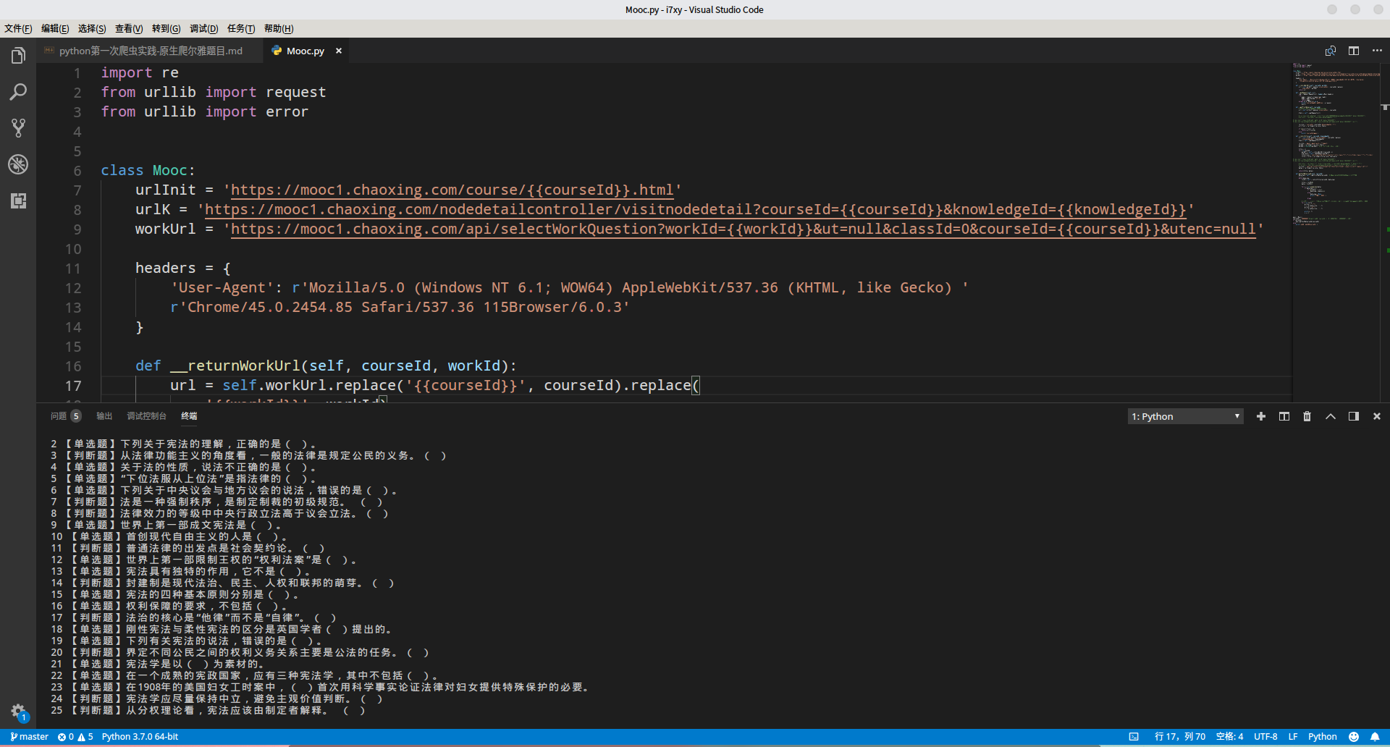Image resolution: width=1390 pixels, height=747 pixels.
Task: Open the 调试(D) menu
Action: [x=203, y=28]
